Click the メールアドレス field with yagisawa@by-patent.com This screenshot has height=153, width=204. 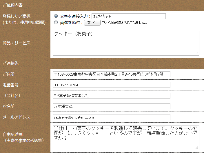112,117
